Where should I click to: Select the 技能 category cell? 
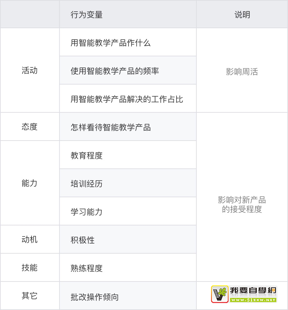tap(30, 268)
